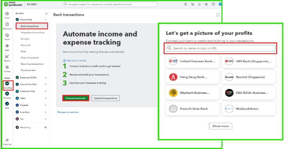Open the Manage connections link
This screenshot has width=284, height=149.
click(68, 112)
